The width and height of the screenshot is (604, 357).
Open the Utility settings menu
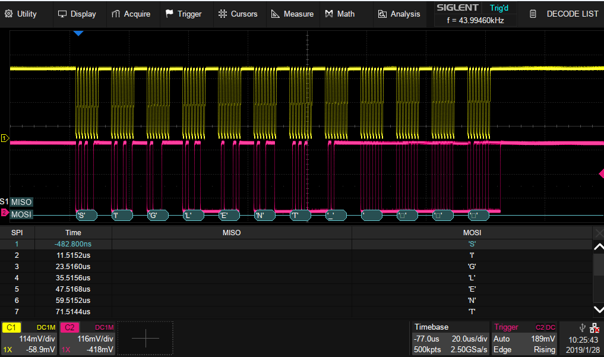21,14
